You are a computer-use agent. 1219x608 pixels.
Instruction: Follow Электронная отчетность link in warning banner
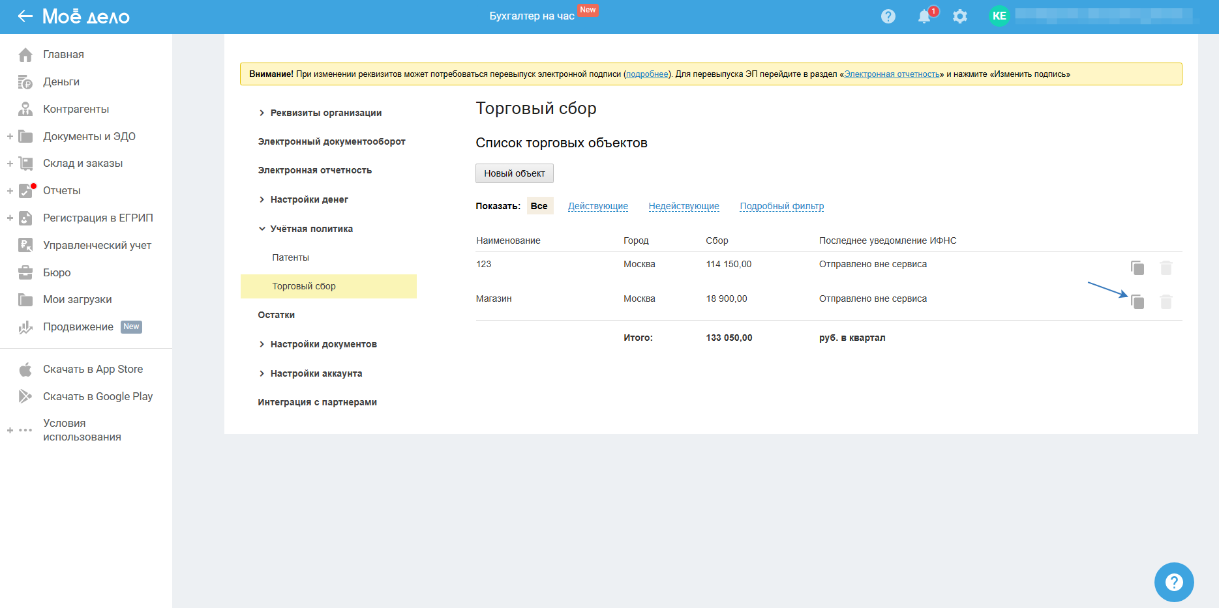pyautogui.click(x=892, y=74)
